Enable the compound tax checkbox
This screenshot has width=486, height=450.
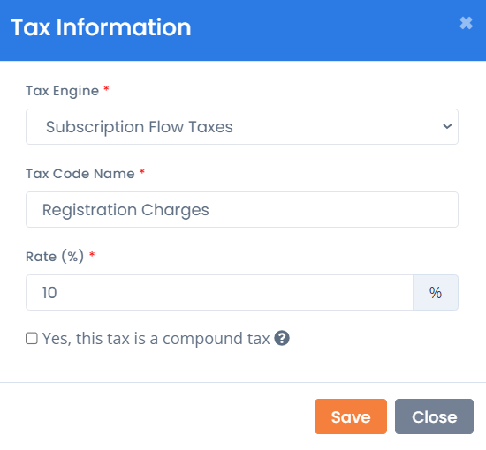[x=32, y=338]
